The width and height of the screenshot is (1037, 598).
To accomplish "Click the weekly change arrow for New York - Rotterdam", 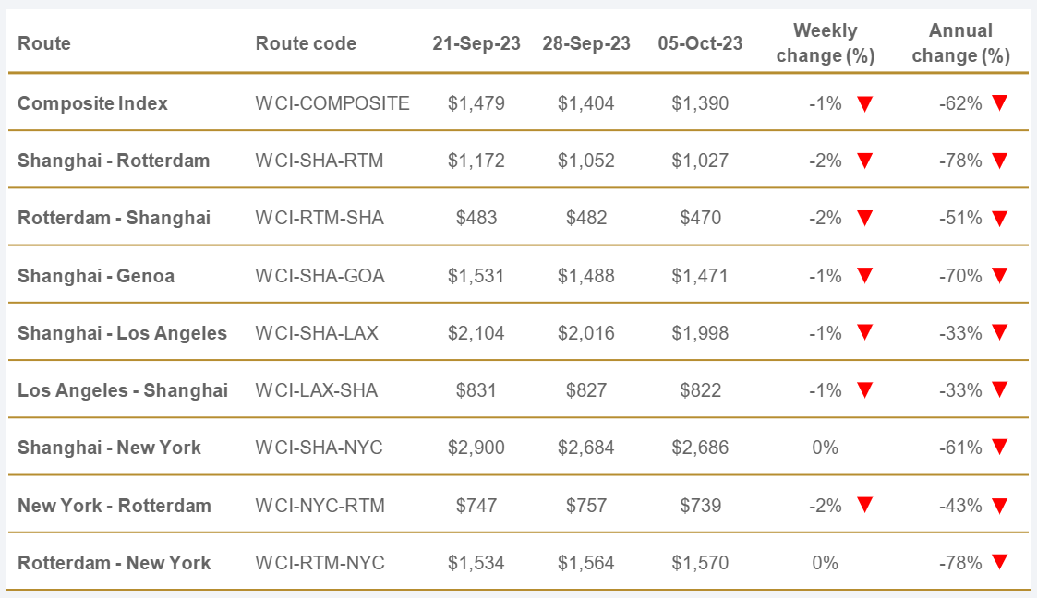I will point(864,505).
